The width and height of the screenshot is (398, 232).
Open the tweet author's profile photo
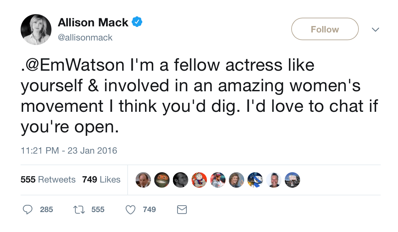[36, 30]
